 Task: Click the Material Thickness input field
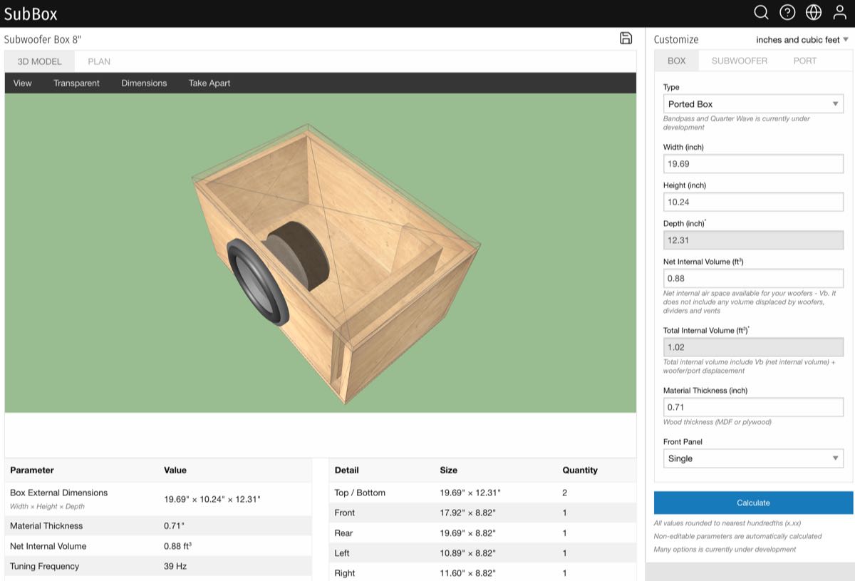(752, 407)
